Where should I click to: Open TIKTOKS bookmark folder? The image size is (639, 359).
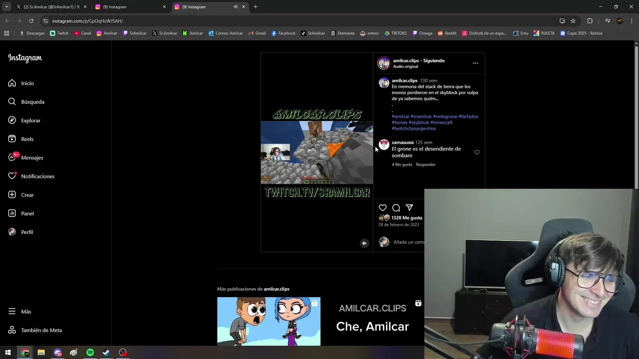point(395,33)
